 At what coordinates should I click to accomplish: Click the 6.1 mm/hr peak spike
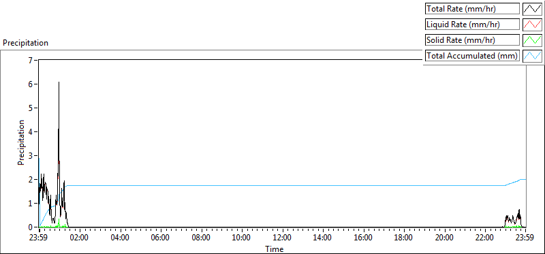tap(59, 83)
